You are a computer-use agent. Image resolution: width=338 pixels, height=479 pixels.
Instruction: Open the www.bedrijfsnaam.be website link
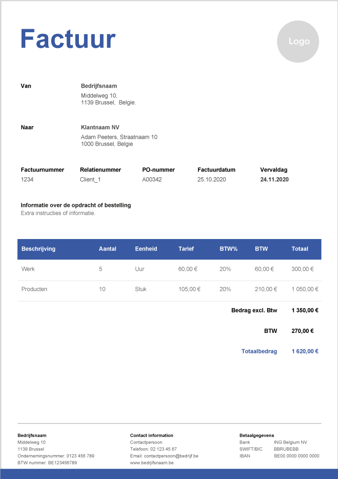coord(152,463)
